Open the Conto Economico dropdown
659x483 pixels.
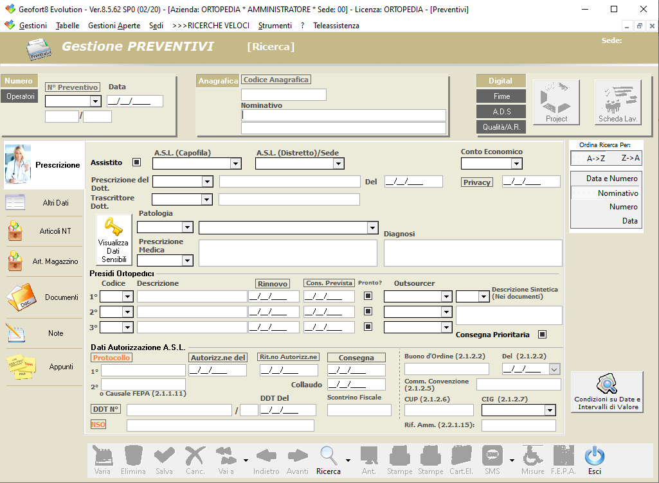[x=516, y=164]
